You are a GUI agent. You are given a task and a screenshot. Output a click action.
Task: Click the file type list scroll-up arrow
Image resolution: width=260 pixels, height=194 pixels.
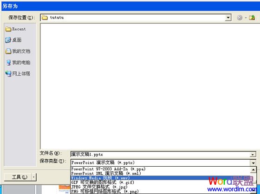click(253, 170)
